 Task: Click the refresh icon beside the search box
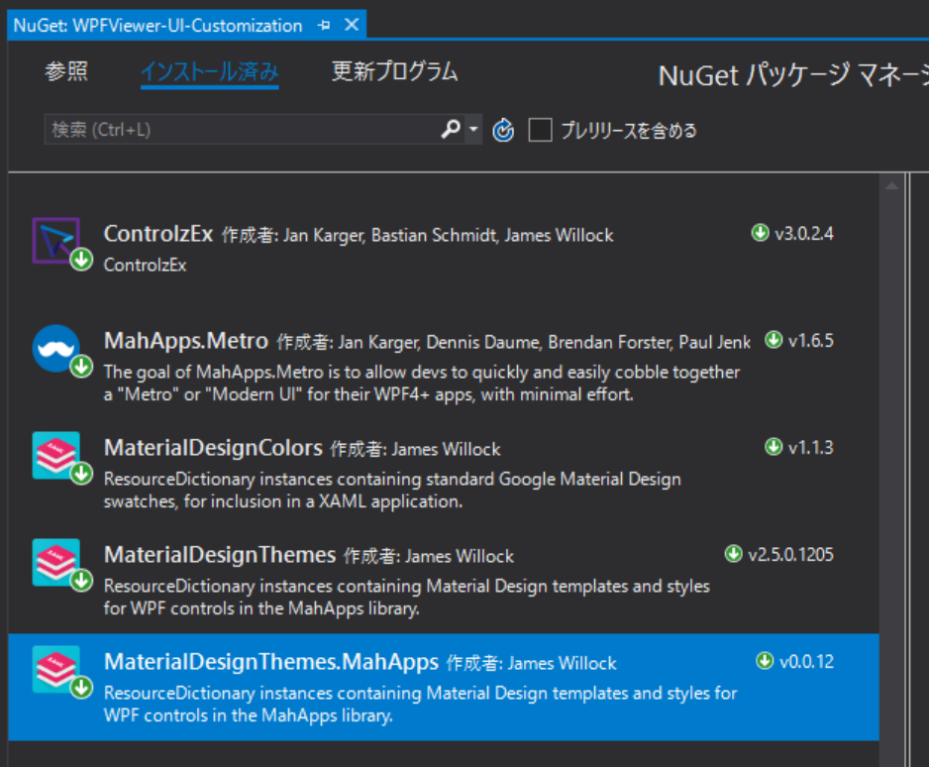[503, 130]
